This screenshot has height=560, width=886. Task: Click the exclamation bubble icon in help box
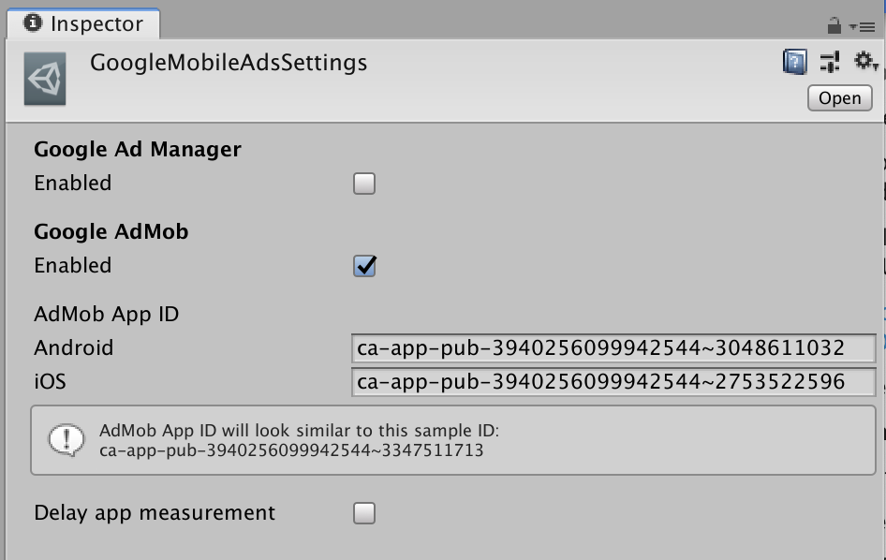(x=66, y=440)
